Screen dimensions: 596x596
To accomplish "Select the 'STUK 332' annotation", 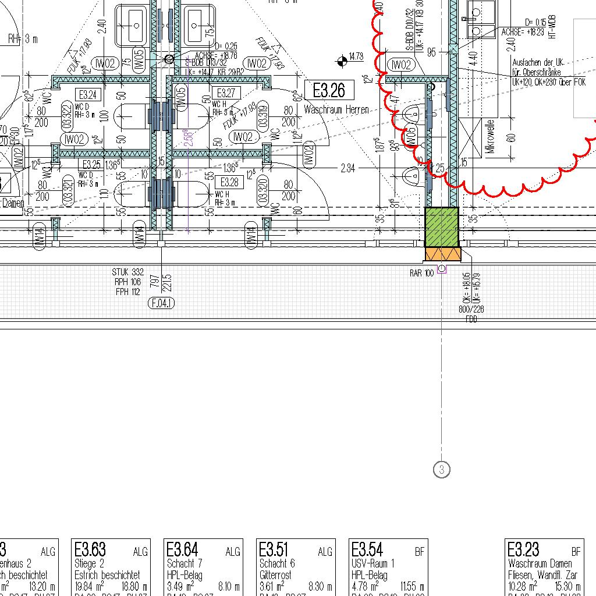I will coord(128,272).
